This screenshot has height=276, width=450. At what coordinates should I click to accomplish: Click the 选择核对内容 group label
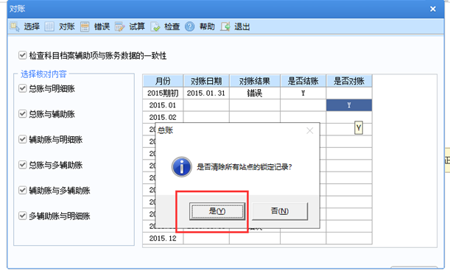coord(43,74)
